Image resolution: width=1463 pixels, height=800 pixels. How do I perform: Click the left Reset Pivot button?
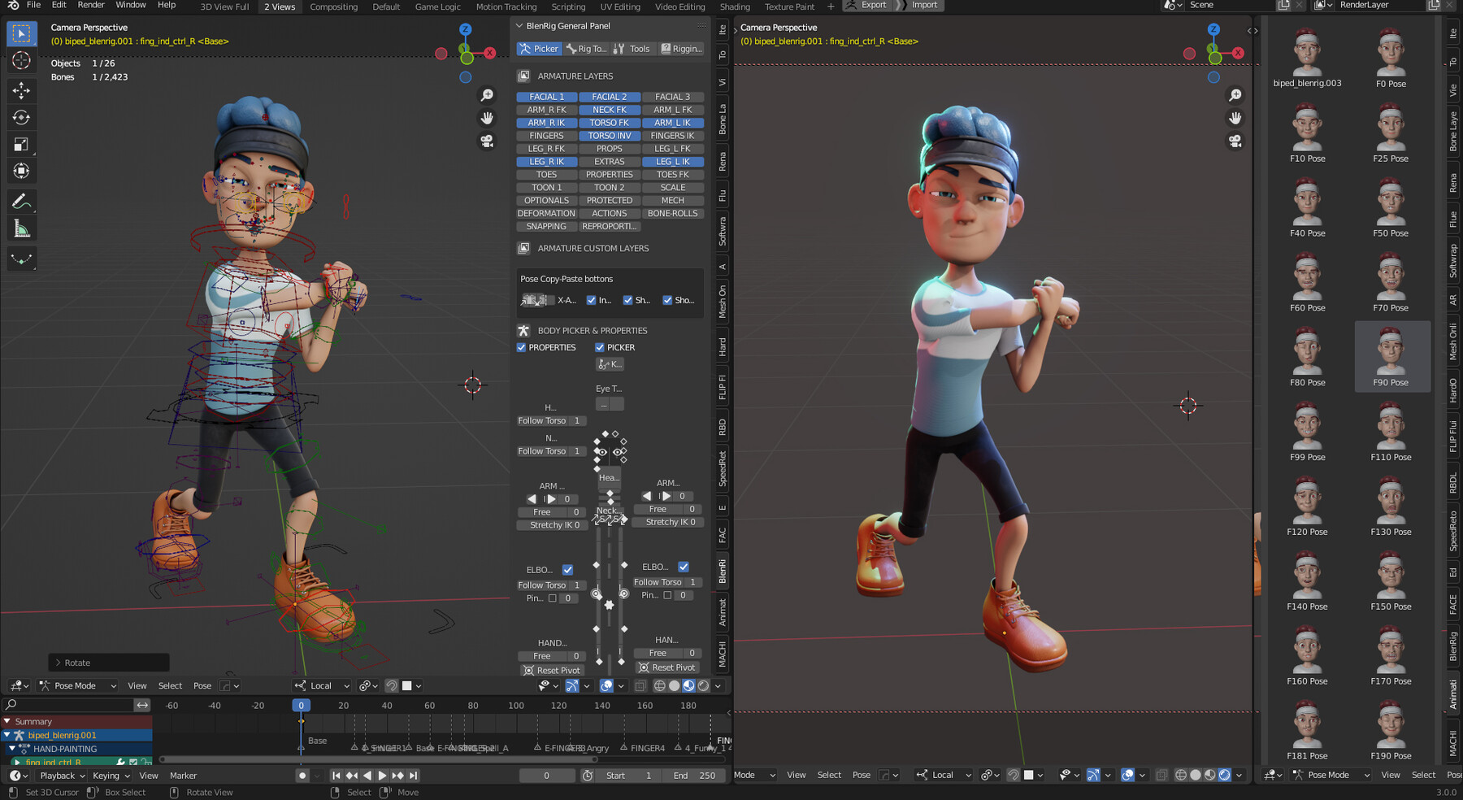(552, 670)
